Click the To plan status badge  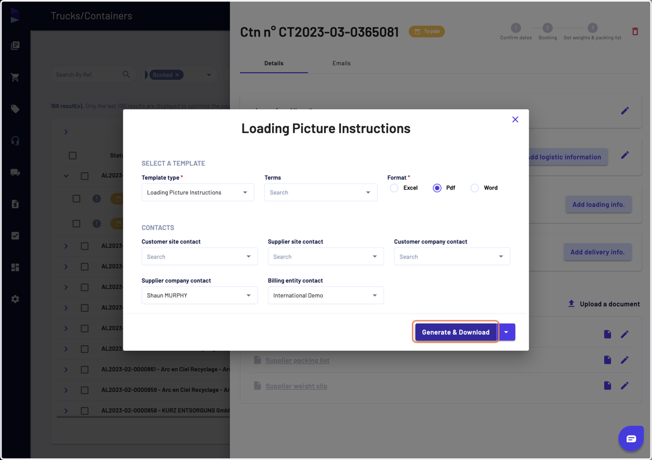click(x=427, y=31)
